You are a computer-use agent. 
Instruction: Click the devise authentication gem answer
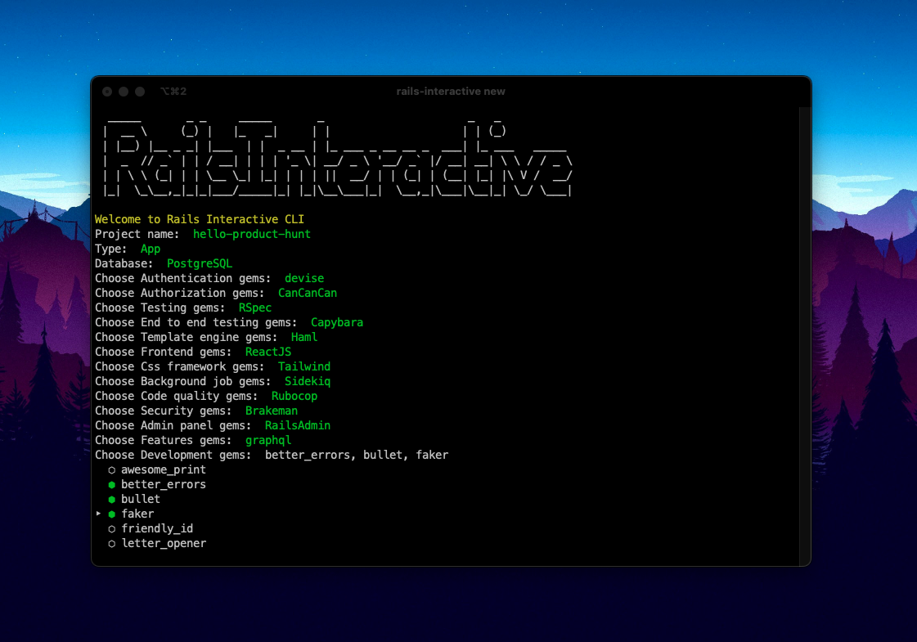tap(304, 278)
